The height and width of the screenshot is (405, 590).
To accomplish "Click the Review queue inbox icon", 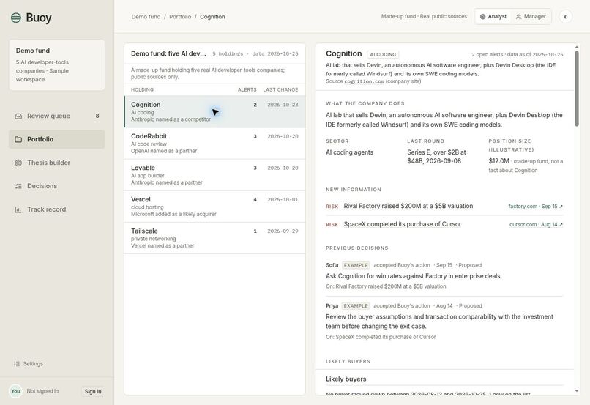I will 18,116.
